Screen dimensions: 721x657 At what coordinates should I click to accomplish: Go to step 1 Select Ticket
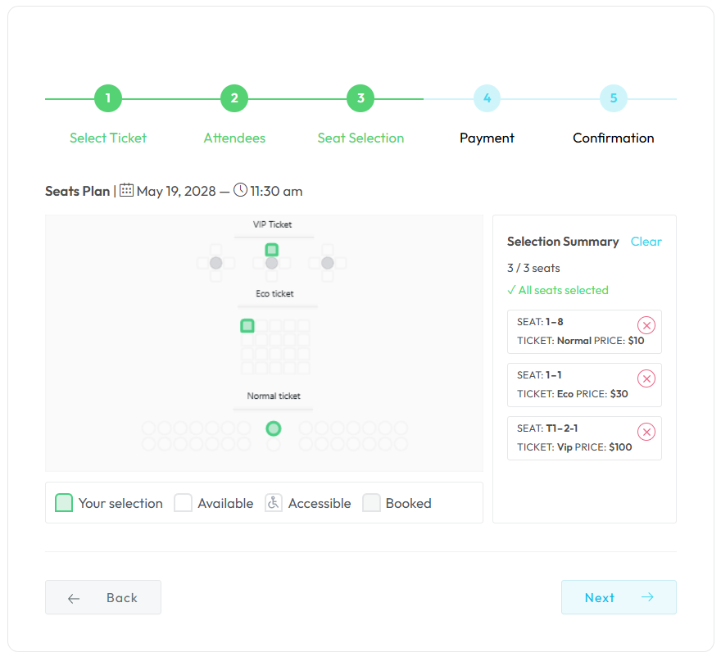(108, 98)
